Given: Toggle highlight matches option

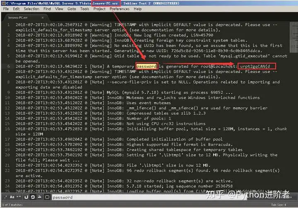Looking at the screenshot, I should 47,197.
